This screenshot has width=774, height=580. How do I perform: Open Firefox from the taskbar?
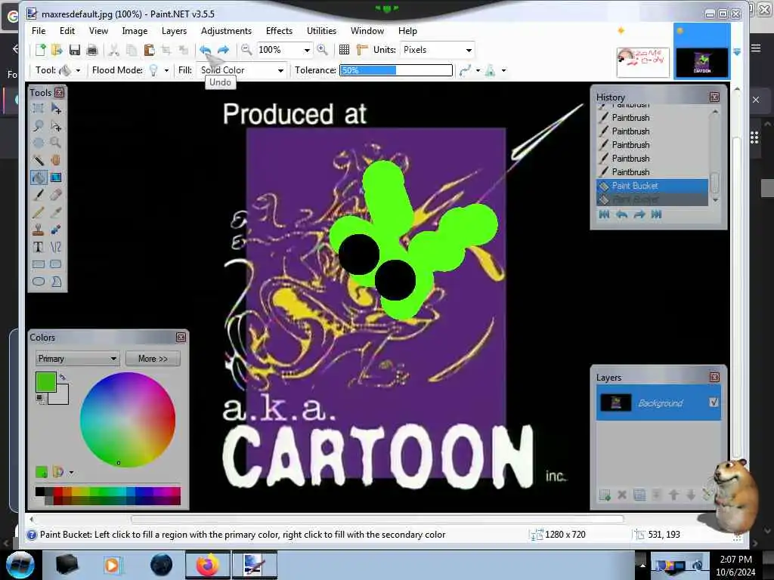point(207,565)
